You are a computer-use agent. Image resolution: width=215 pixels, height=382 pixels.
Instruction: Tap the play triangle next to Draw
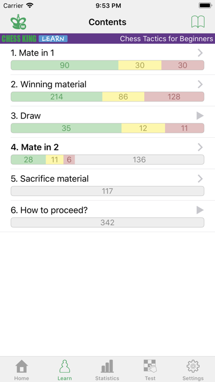[200, 116]
